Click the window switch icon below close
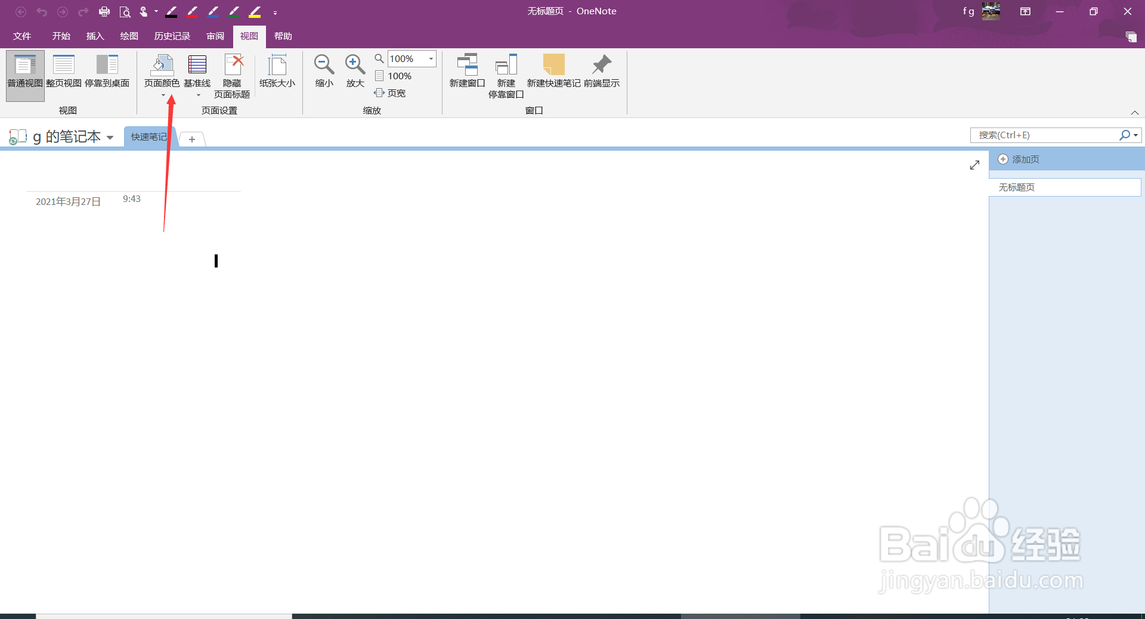This screenshot has height=619, width=1145. pyautogui.click(x=1131, y=37)
